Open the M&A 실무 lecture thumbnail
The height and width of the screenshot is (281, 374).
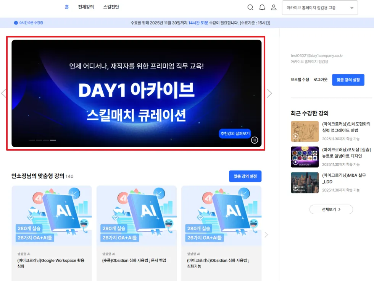coord(305,183)
